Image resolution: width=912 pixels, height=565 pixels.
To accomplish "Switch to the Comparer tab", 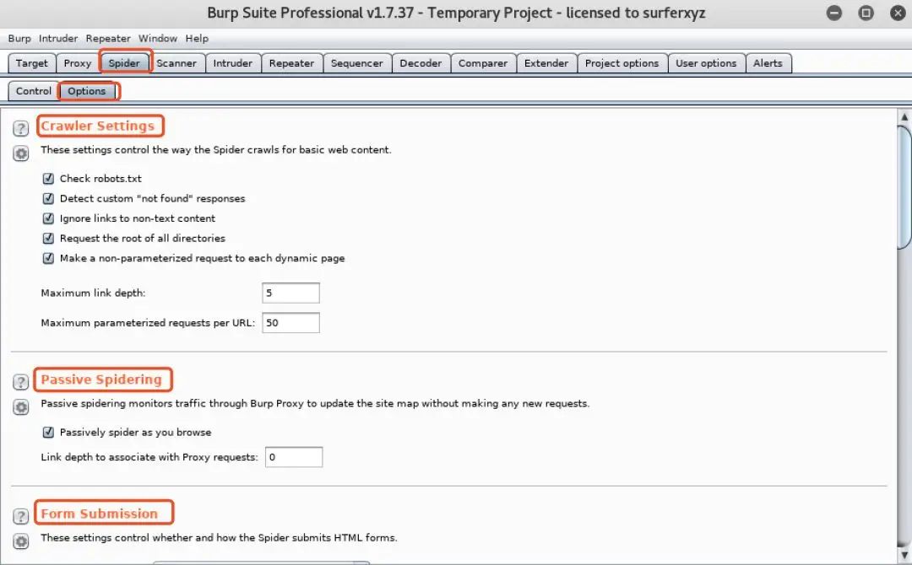I will [x=483, y=63].
